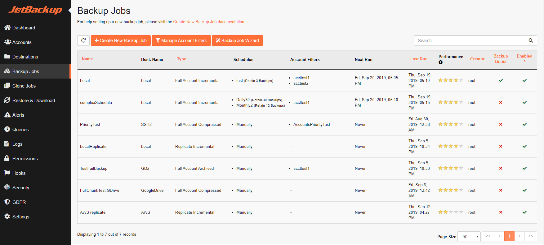The image size is (544, 245).
Task: Open Create New Backup Job documentation link
Action: click(x=209, y=22)
